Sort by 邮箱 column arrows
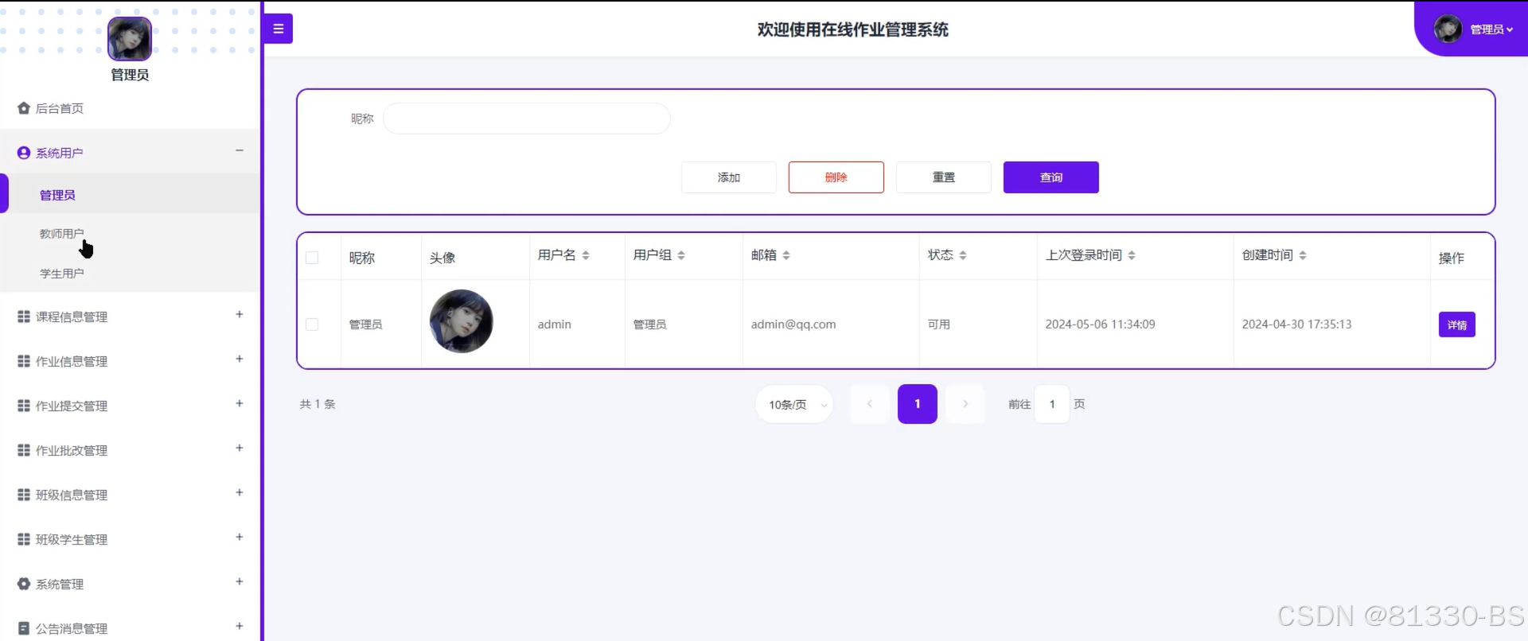This screenshot has width=1528, height=641. click(x=786, y=255)
